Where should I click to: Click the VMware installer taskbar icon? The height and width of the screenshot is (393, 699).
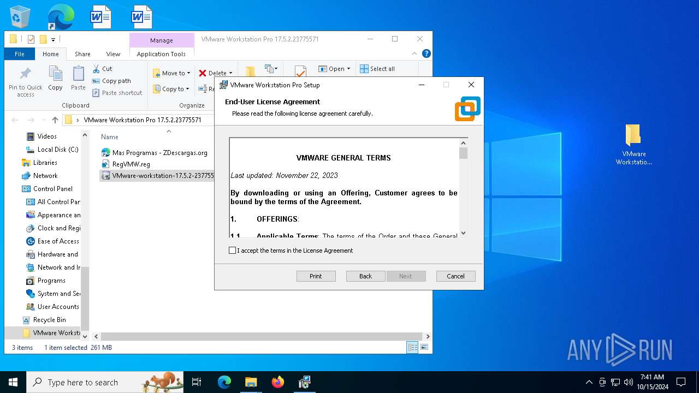[304, 382]
